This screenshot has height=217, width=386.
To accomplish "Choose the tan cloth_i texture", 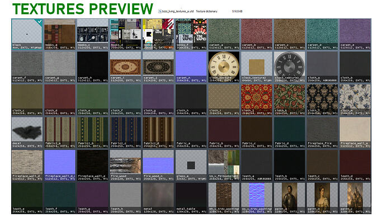I will tap(224, 100).
